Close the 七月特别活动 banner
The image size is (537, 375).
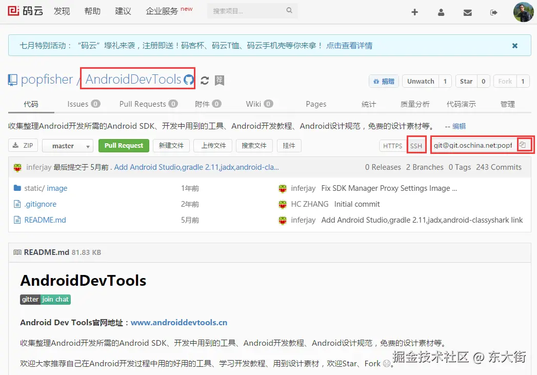[515, 46]
